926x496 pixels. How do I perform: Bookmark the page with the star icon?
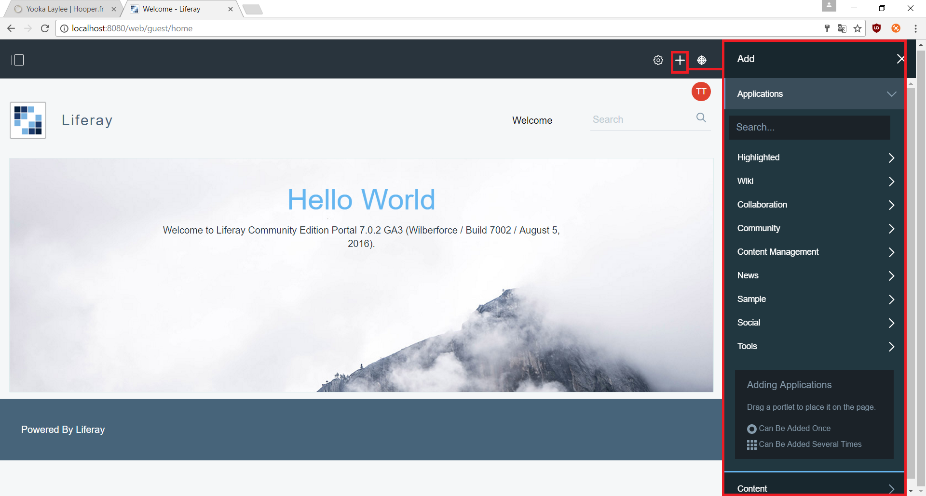[858, 28]
